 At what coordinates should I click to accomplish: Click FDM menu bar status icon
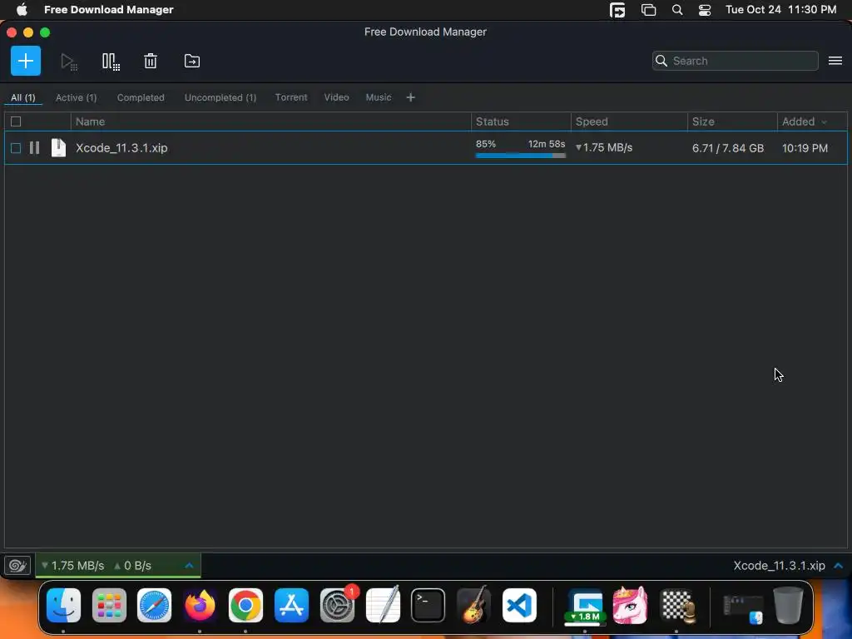tap(617, 10)
